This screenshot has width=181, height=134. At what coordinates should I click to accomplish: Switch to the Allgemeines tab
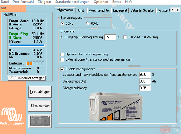click(65, 10)
